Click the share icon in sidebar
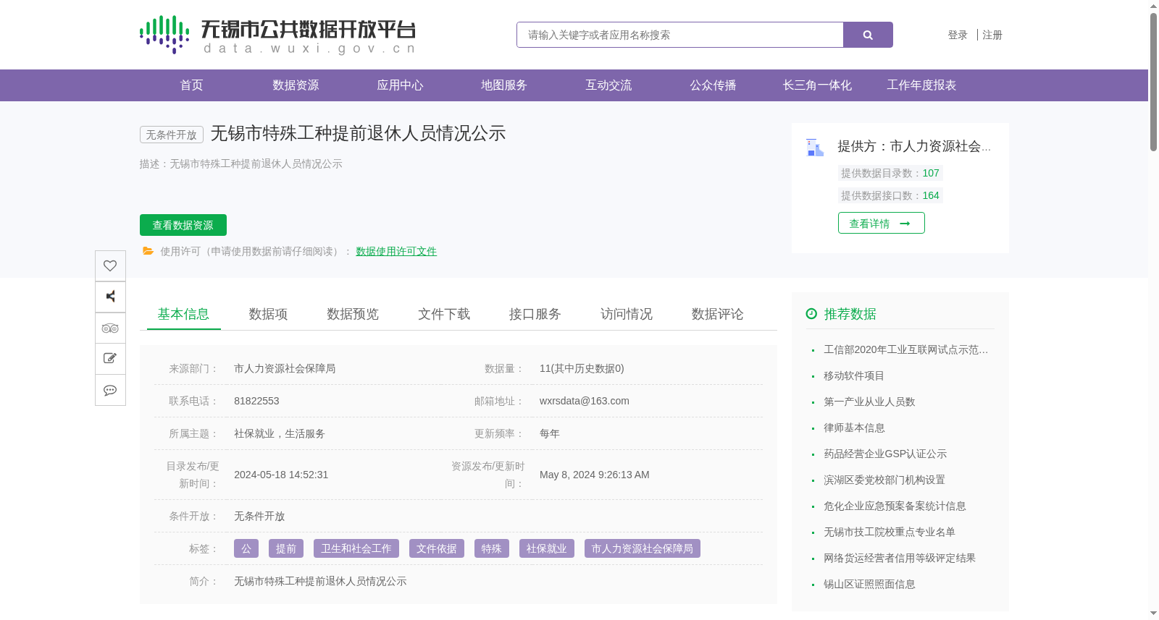The height and width of the screenshot is (620, 1159). 110,297
